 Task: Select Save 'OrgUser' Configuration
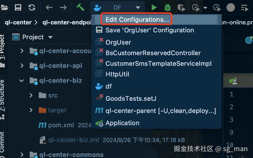click(x=150, y=30)
